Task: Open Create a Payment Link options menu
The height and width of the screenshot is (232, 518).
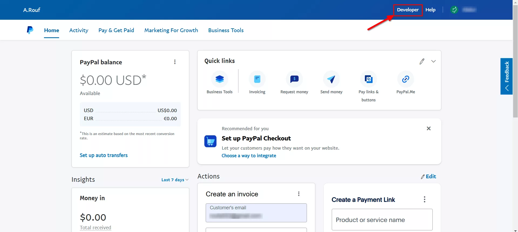Action: [x=425, y=200]
